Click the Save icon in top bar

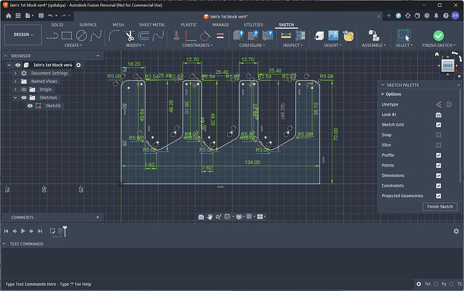pyautogui.click(x=41, y=15)
